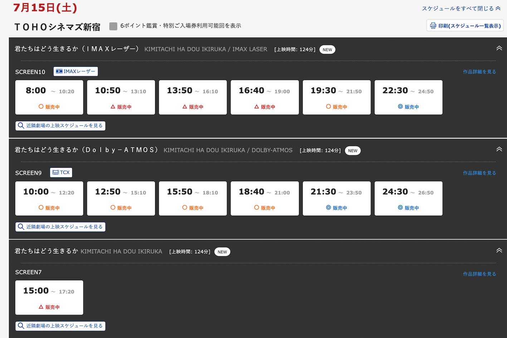Open movie details link for SCREEN10
The image size is (507, 338).
pos(479,72)
